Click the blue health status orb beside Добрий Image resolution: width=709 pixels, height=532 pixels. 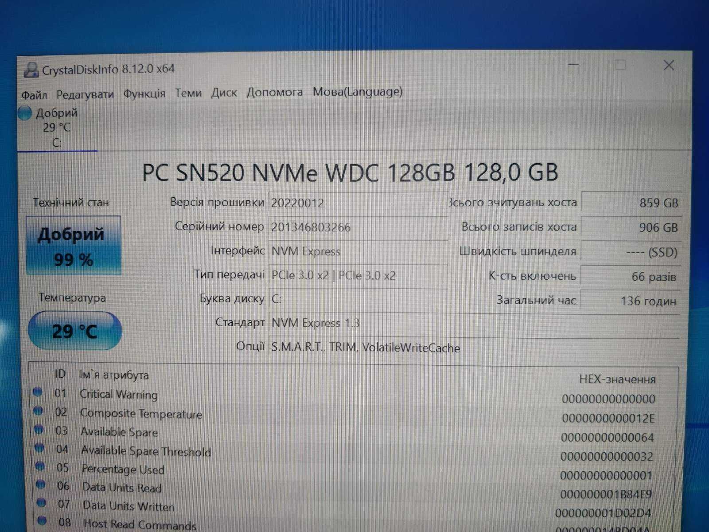tap(25, 113)
